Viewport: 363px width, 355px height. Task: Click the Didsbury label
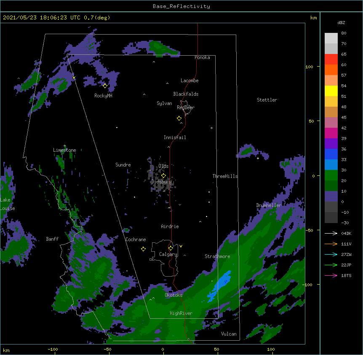tap(162, 182)
